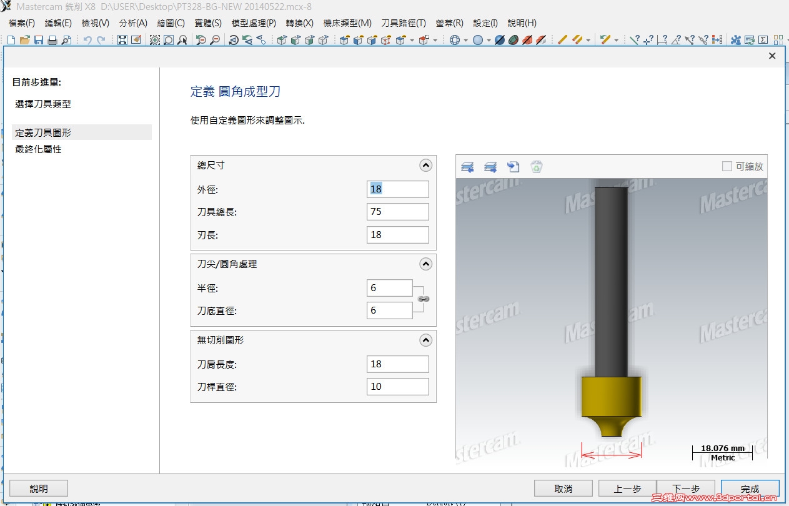
Task: Open the 編輯(E) menu
Action: click(59, 23)
